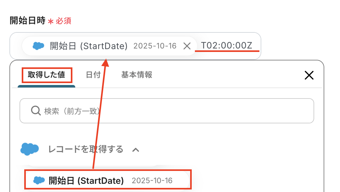This screenshot has width=340, height=192.
Task: Collapse the レコードを取得する section chevron
Action: 136,150
